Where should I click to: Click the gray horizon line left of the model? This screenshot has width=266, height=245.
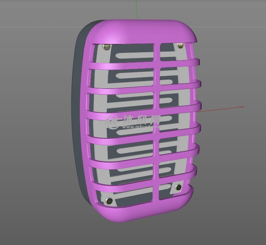pyautogui.click(x=36, y=26)
